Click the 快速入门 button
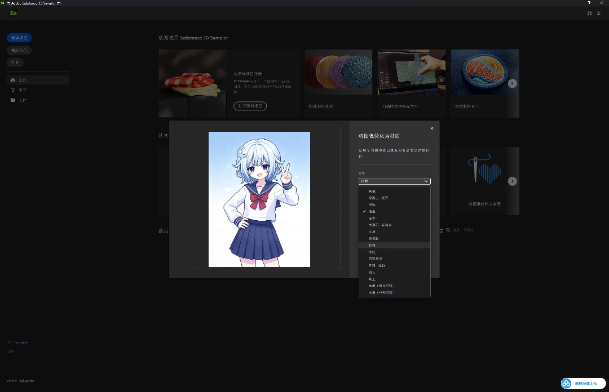609x392 pixels. [19, 50]
